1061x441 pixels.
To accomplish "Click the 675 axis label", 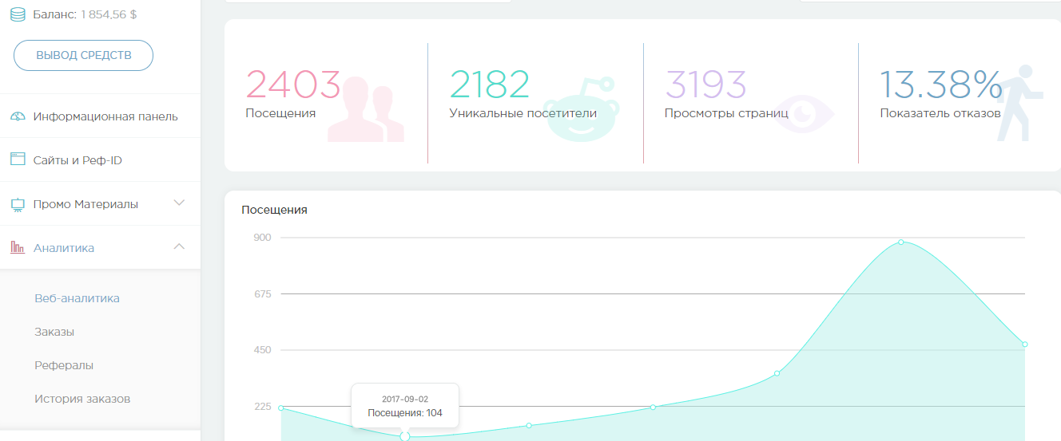I will 262,294.
